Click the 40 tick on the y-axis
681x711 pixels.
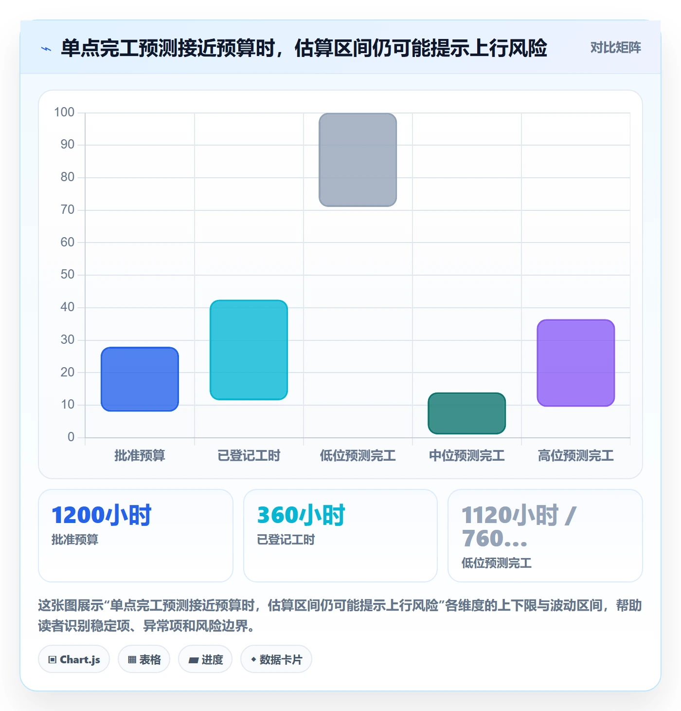(x=68, y=307)
